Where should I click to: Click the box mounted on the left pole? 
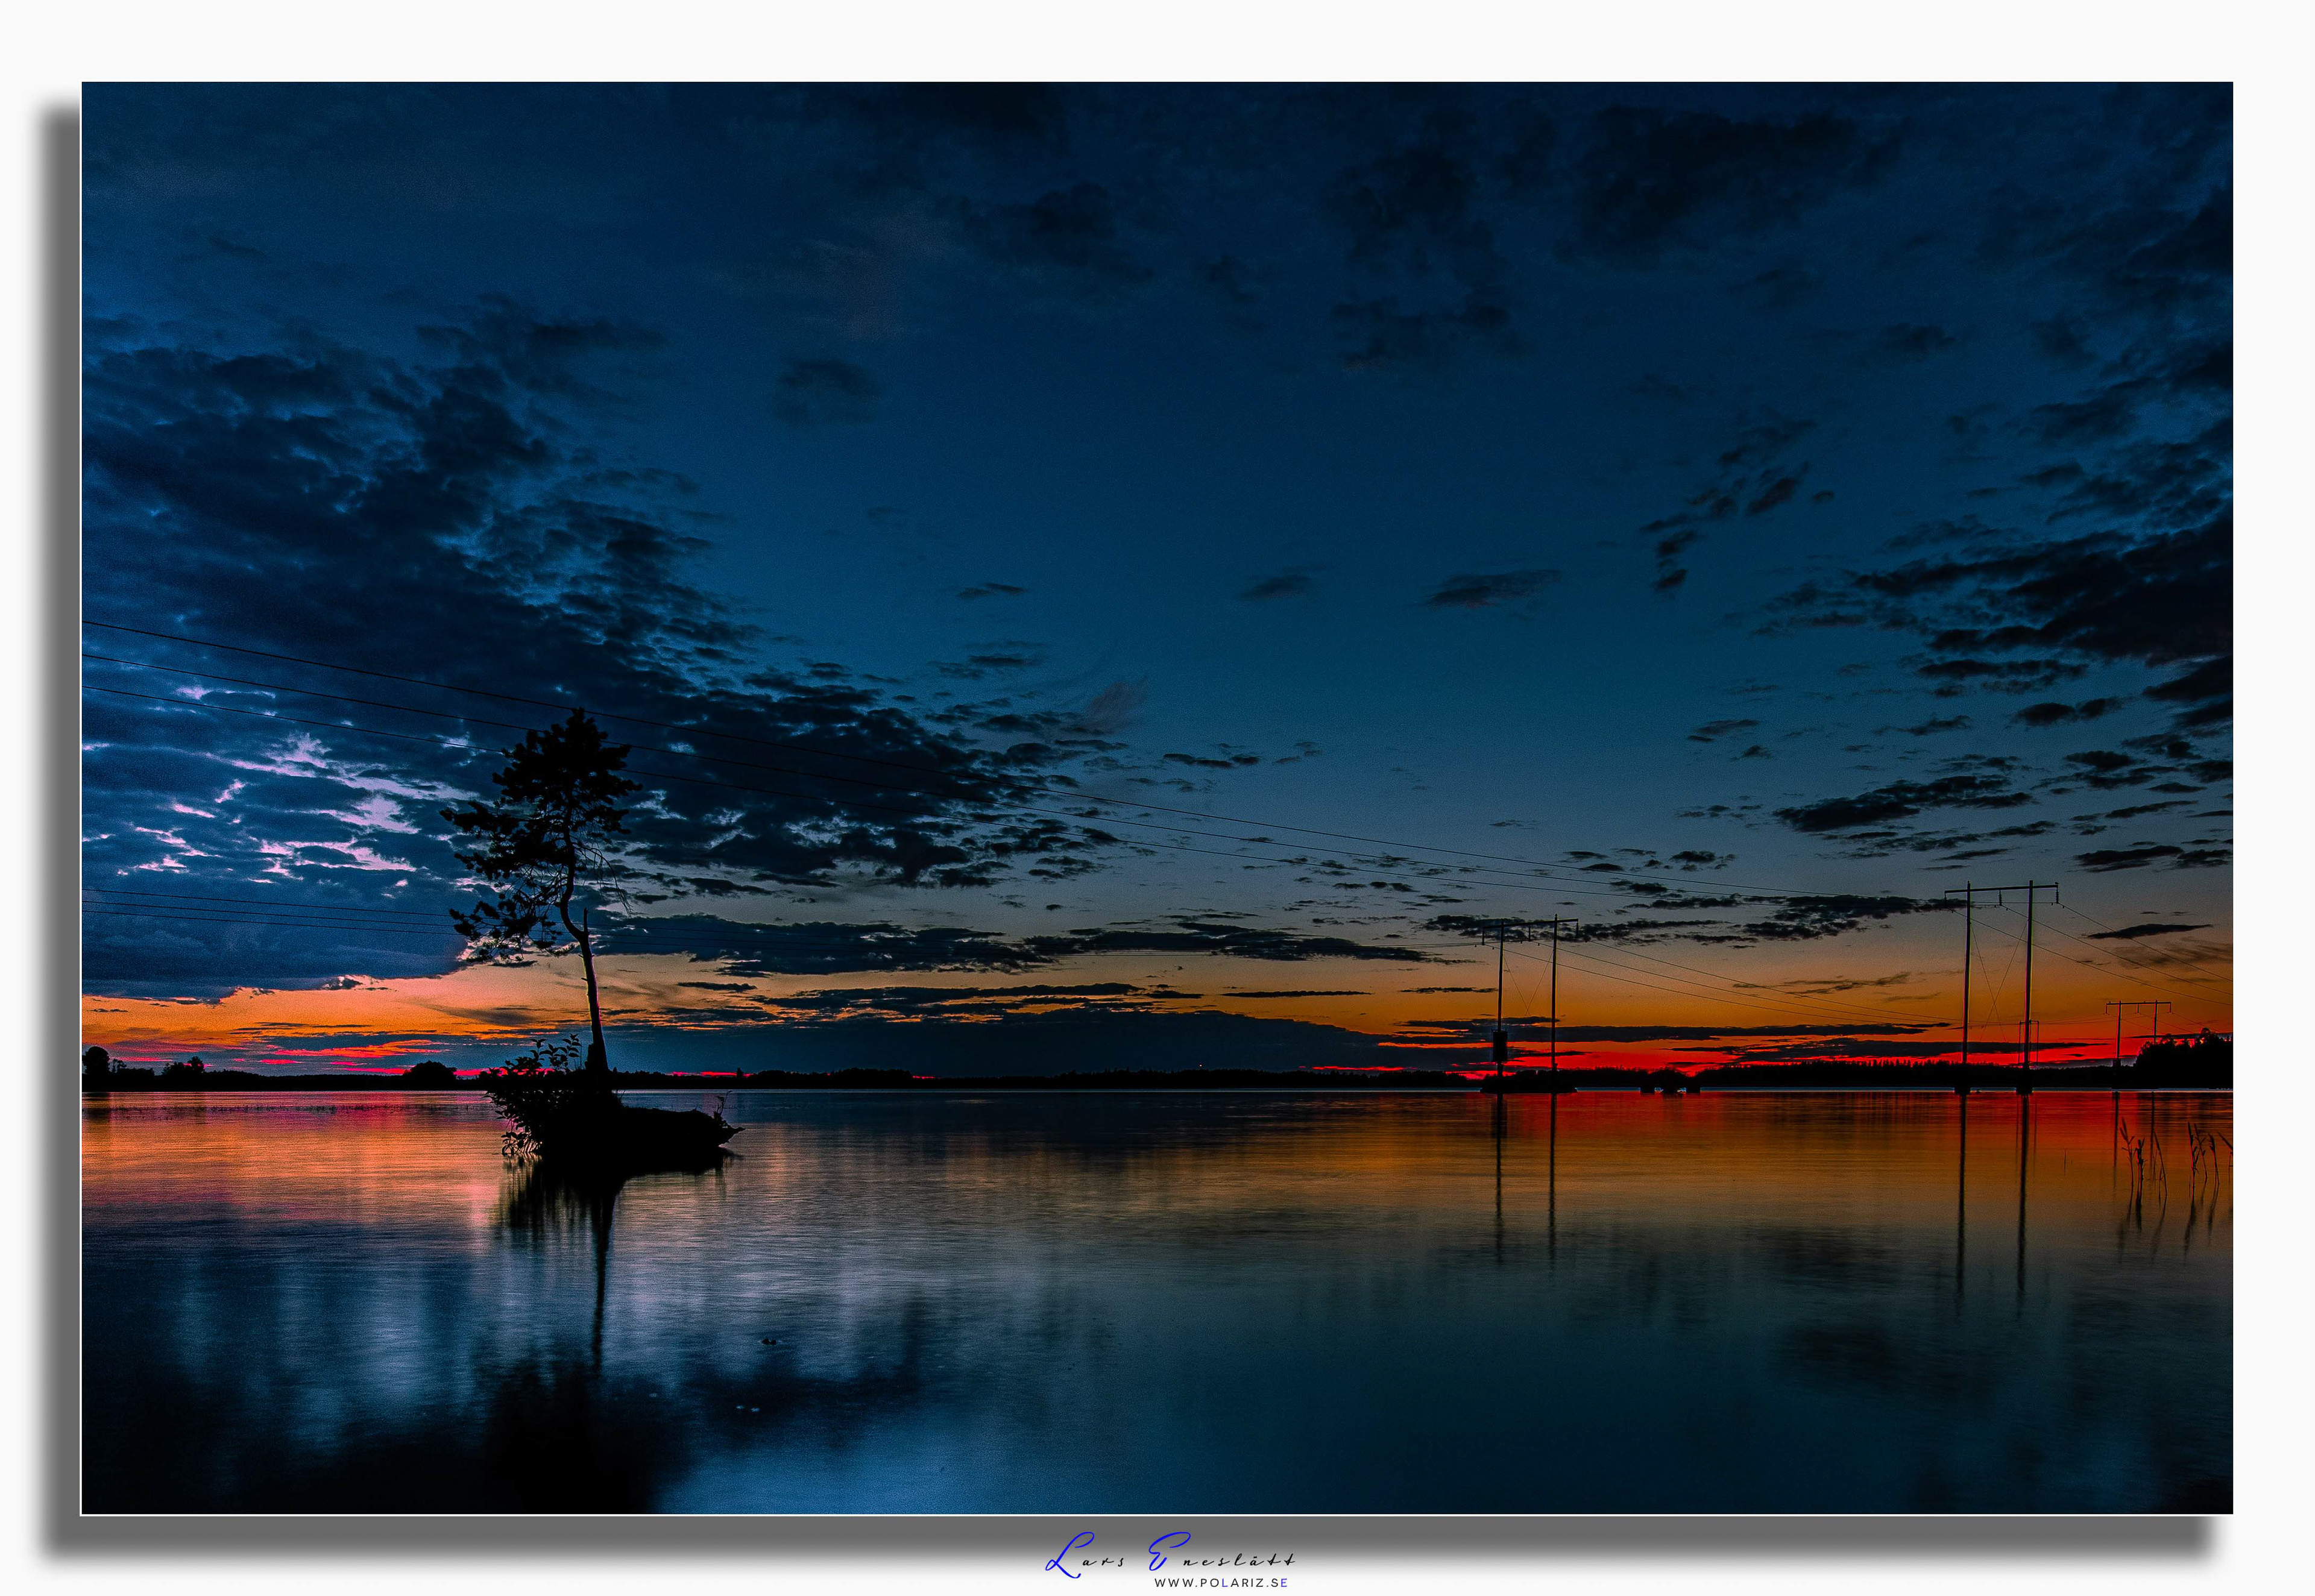pyautogui.click(x=1500, y=1046)
